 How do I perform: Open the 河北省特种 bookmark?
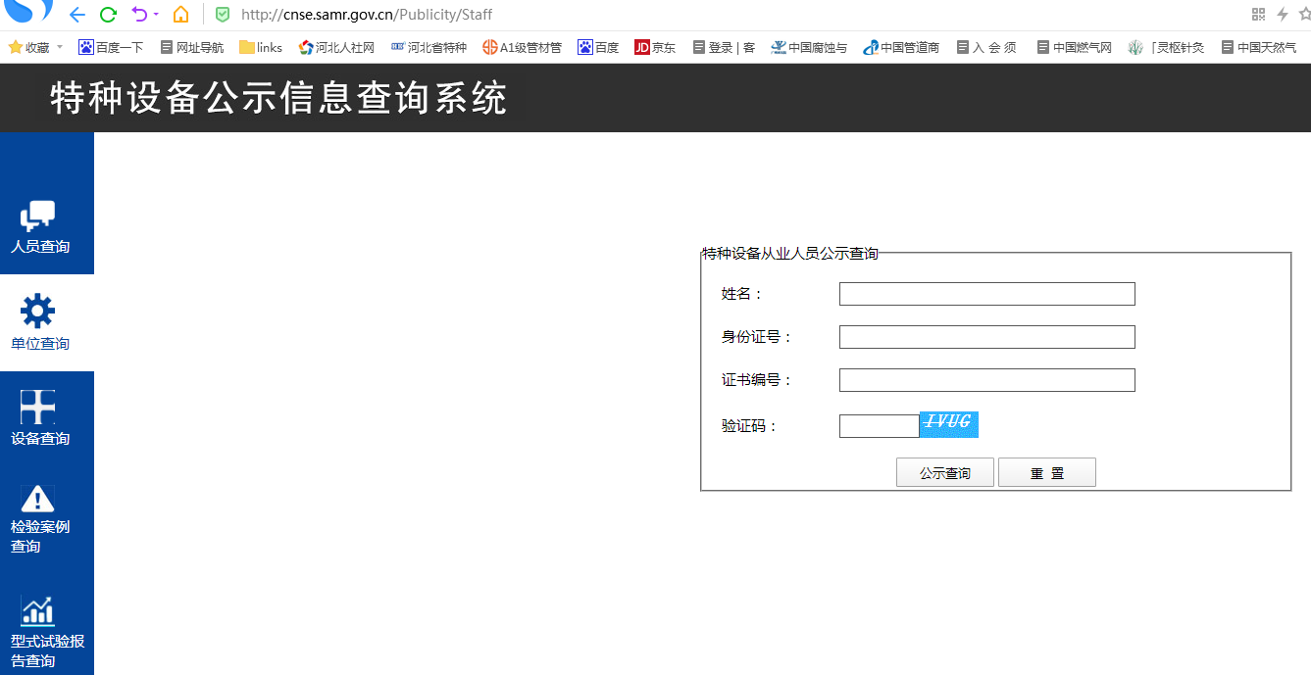[429, 47]
